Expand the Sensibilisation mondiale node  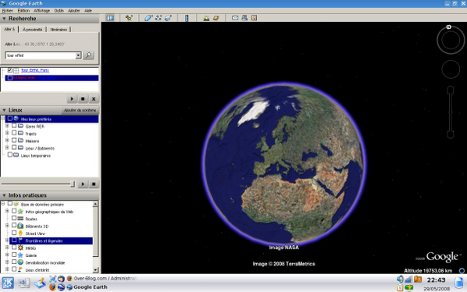click(7, 262)
